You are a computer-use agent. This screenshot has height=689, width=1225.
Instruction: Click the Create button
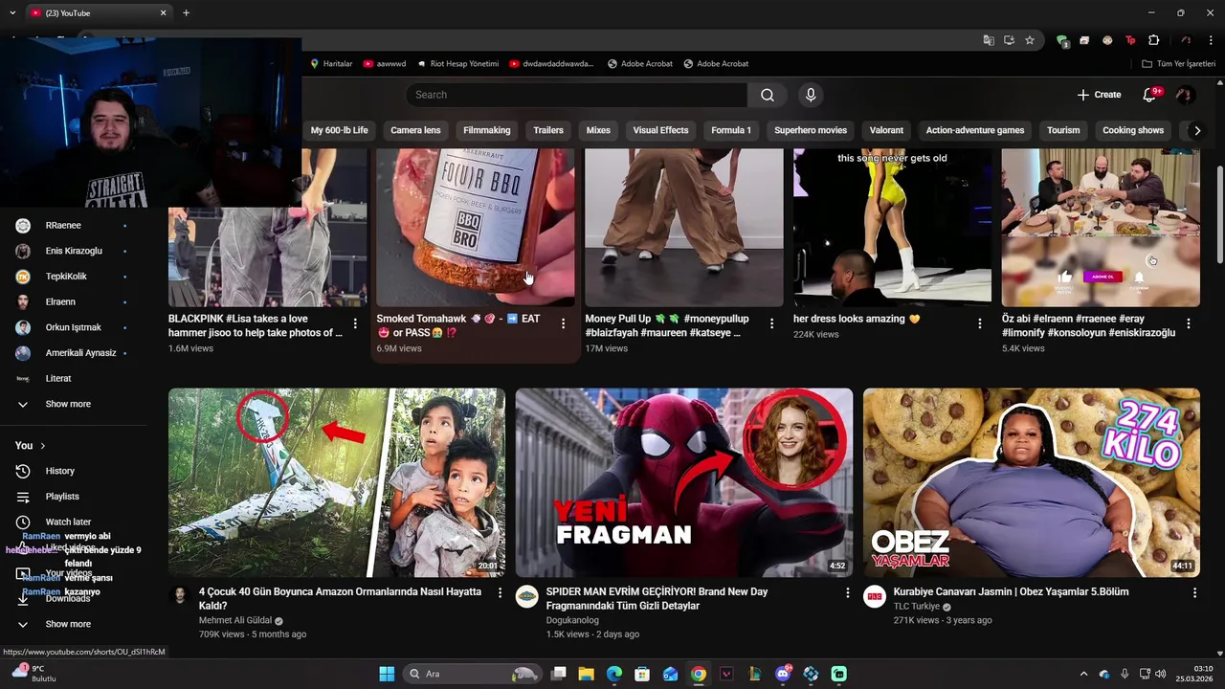(1099, 95)
